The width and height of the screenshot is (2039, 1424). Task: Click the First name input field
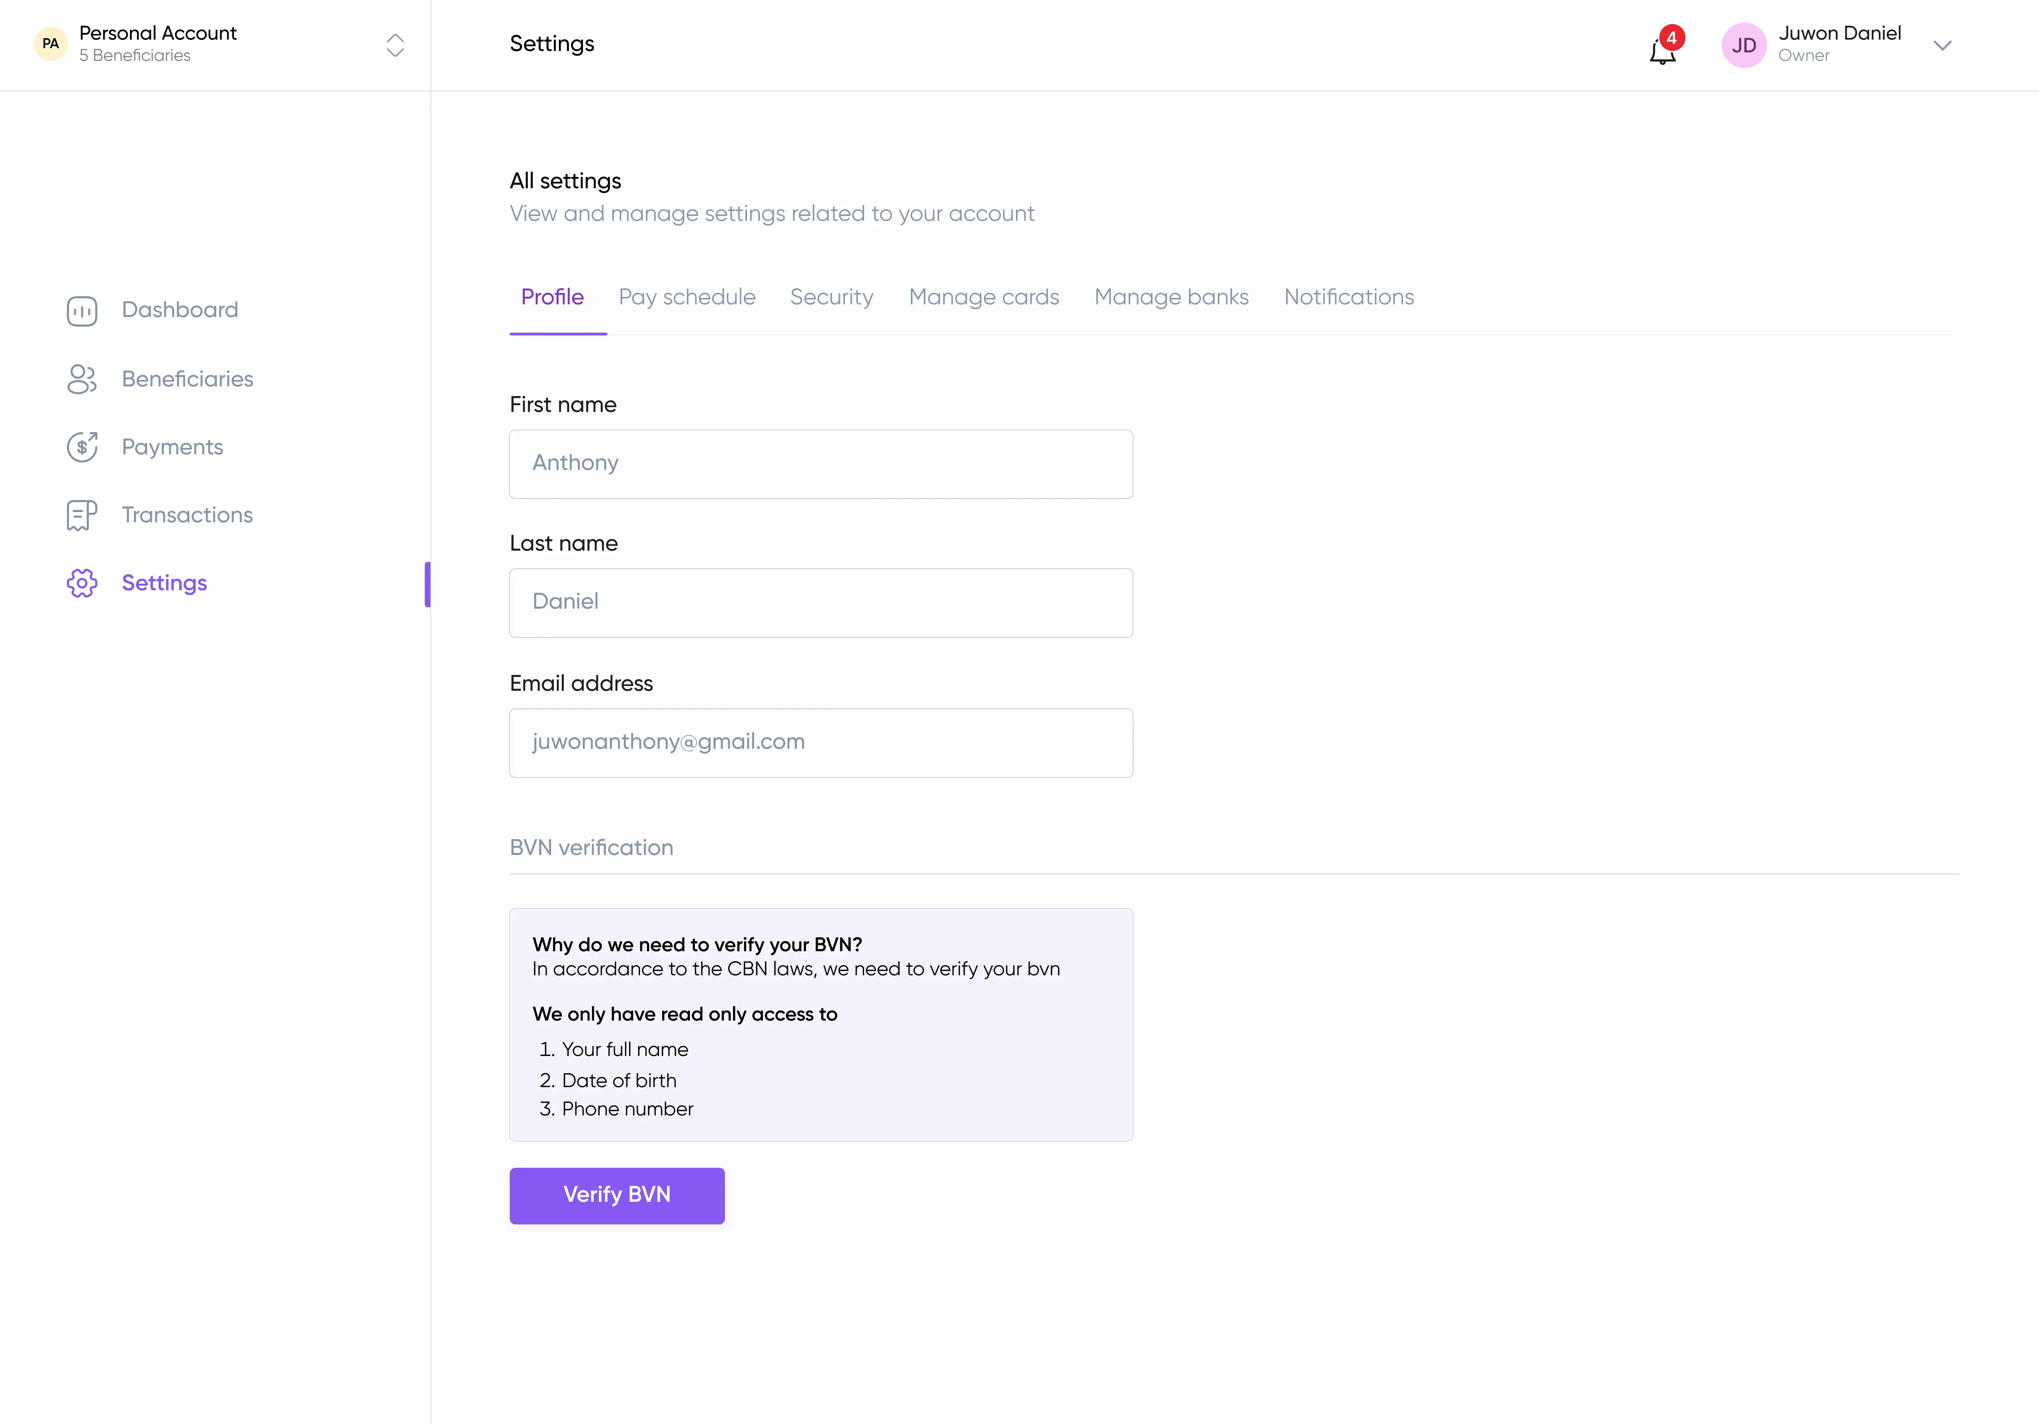click(x=821, y=464)
